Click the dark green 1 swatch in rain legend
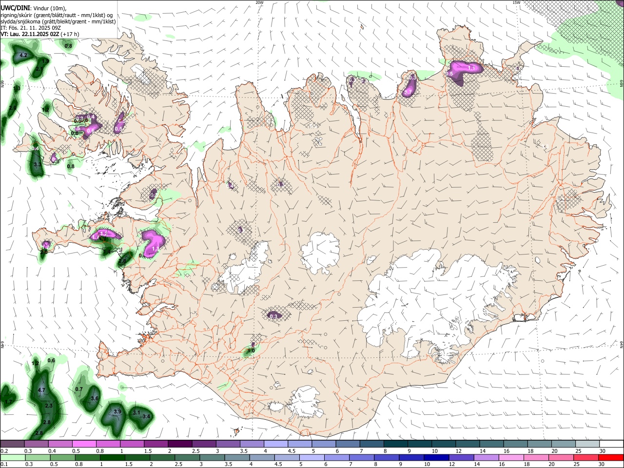 click(113, 458)
